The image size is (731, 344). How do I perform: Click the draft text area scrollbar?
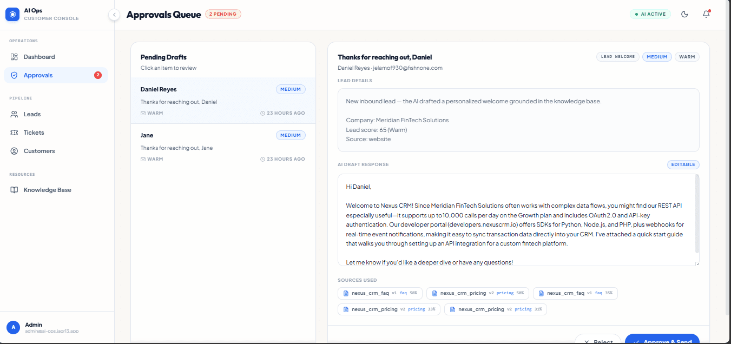[697, 214]
